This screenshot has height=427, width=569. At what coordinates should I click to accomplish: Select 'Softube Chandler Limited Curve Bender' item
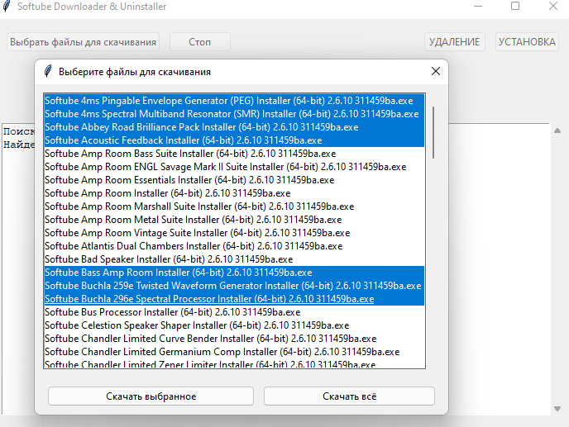(x=234, y=339)
